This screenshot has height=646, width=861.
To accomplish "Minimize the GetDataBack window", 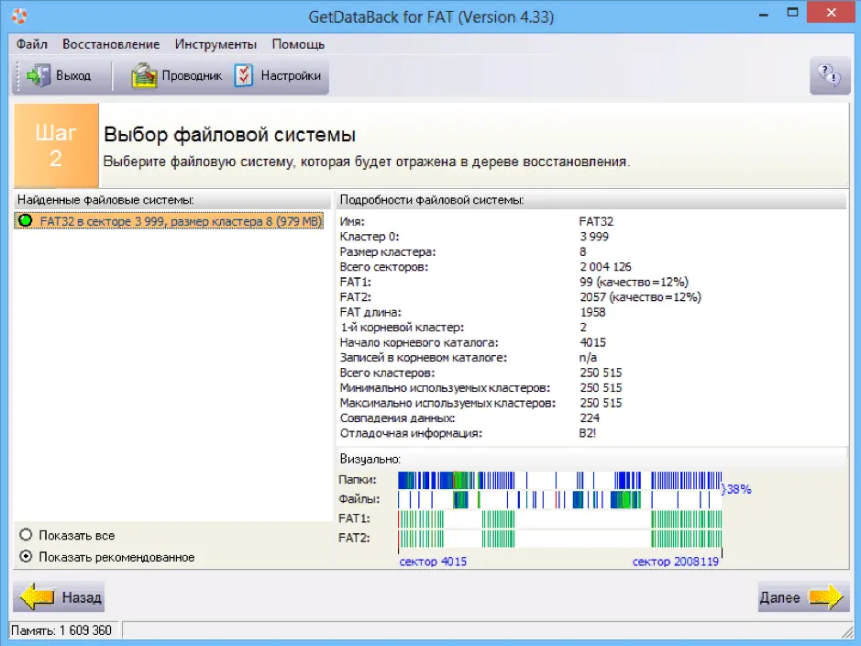I will (x=763, y=14).
